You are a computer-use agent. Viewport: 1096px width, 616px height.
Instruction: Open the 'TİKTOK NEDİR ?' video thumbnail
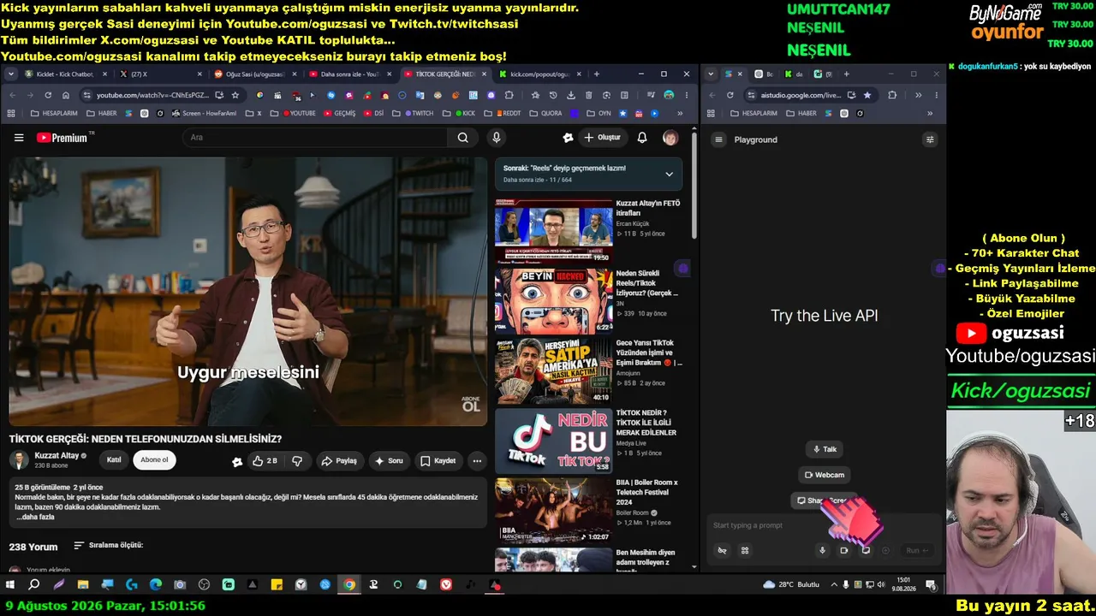click(553, 441)
